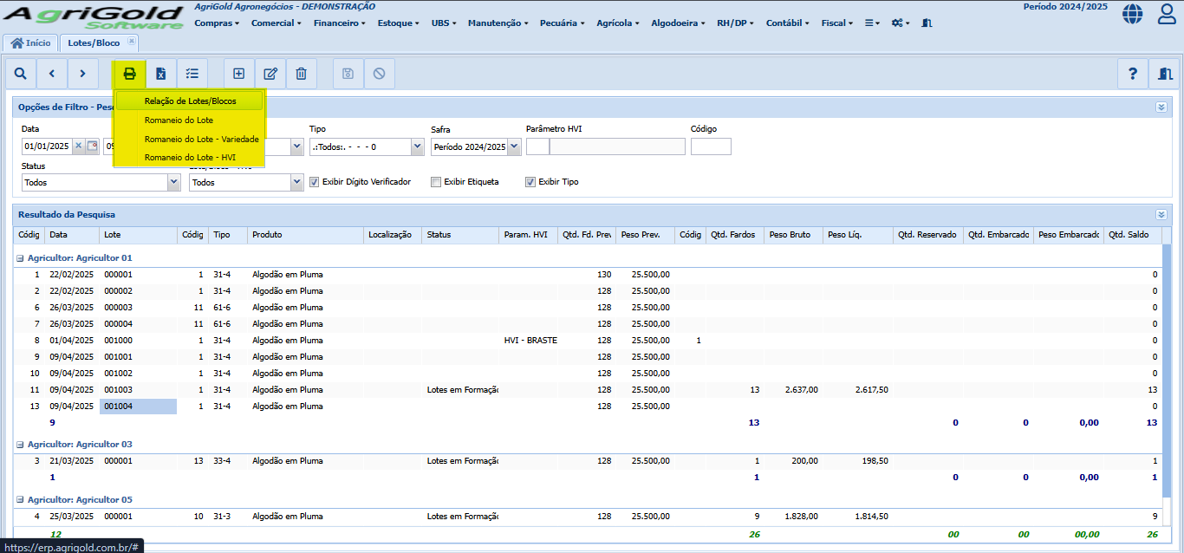This screenshot has height=553, width=1184.
Task: Open help question mark icon
Action: point(1133,74)
